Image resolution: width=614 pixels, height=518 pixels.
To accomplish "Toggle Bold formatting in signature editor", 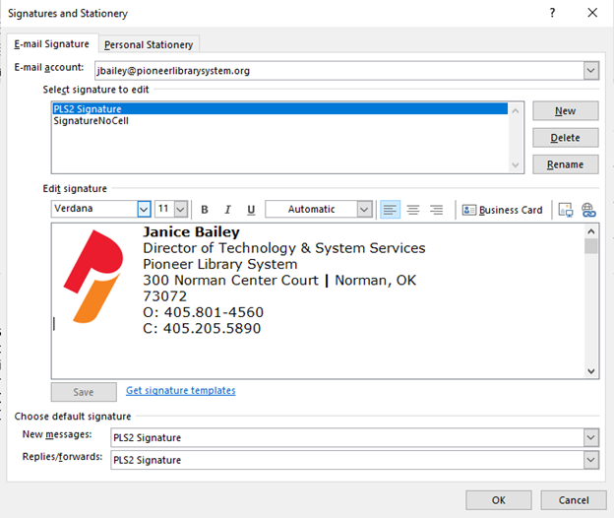I will [x=205, y=210].
